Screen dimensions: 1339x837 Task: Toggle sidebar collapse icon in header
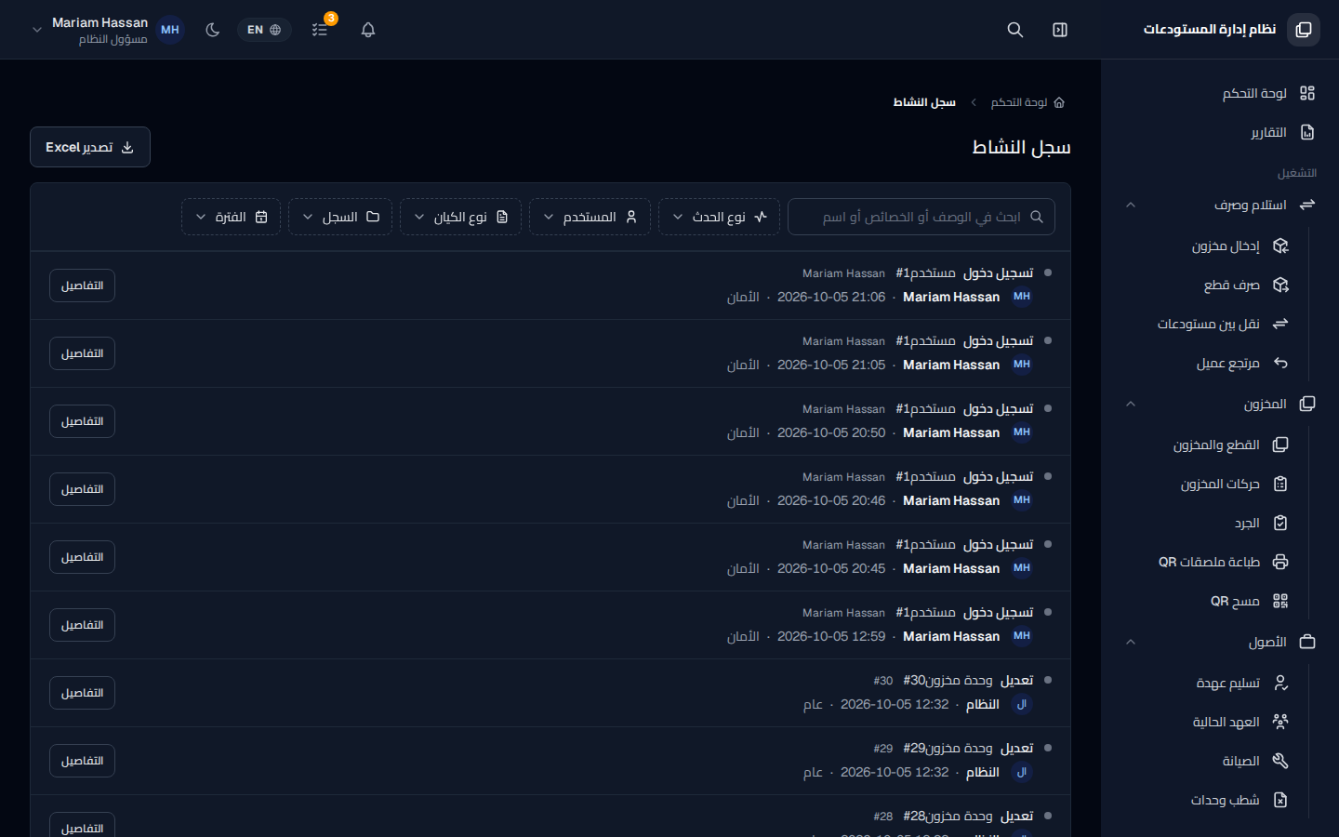pos(1060,30)
